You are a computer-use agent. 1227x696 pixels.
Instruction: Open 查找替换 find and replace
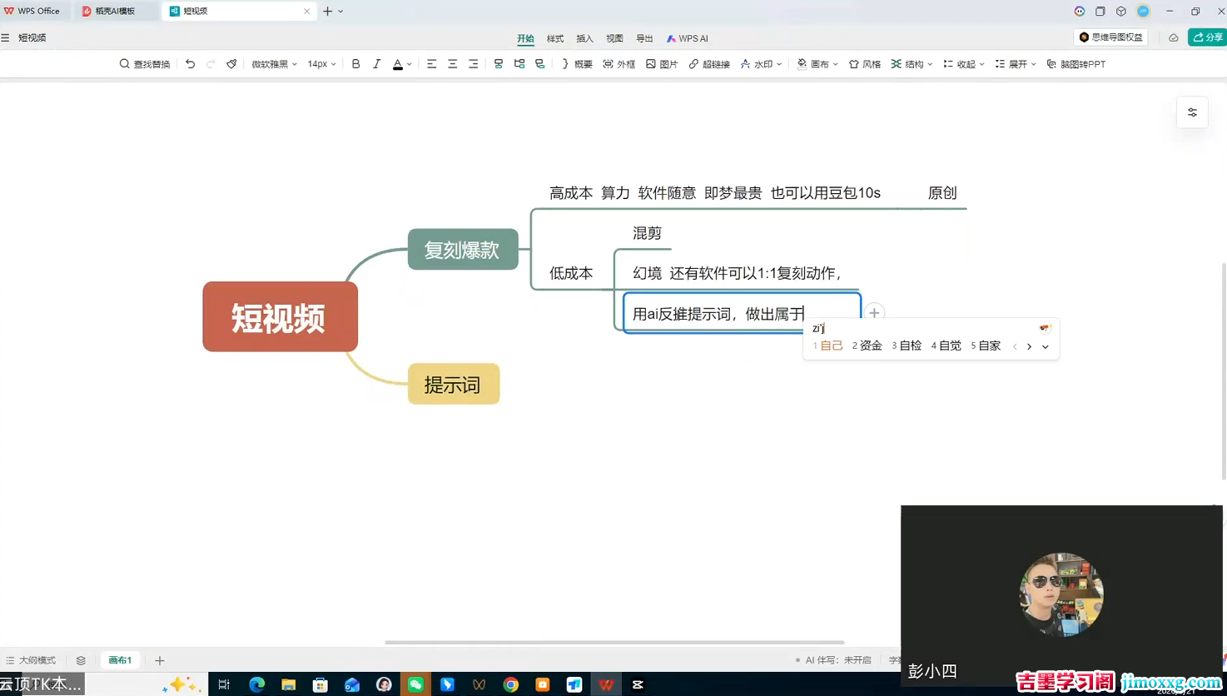coord(145,64)
